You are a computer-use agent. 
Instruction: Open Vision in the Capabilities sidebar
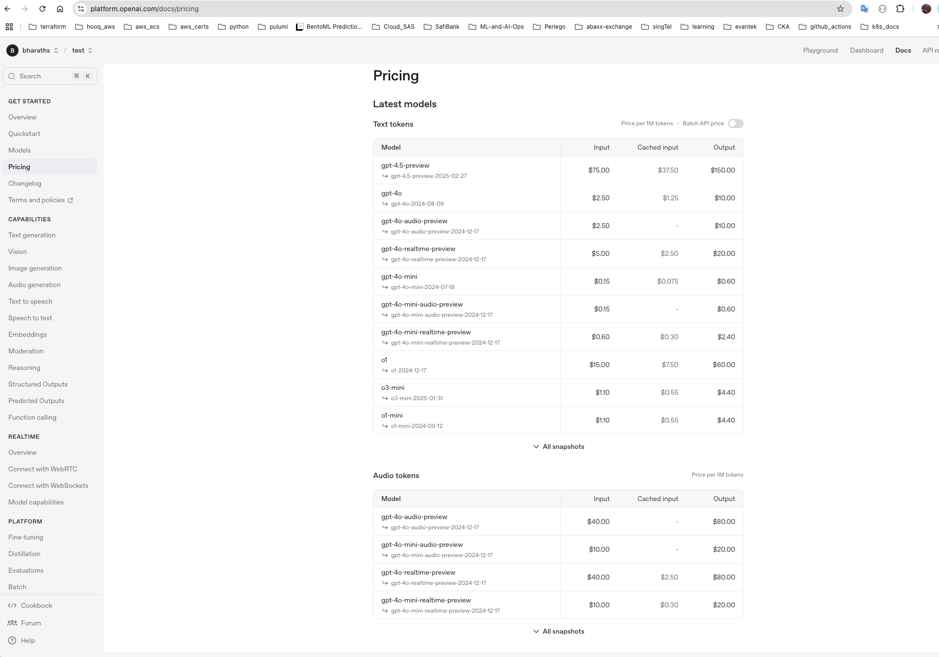[x=18, y=251]
